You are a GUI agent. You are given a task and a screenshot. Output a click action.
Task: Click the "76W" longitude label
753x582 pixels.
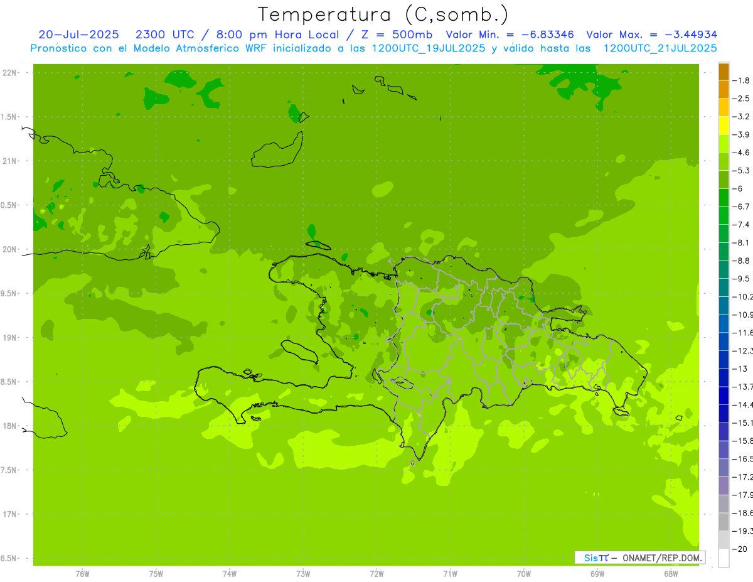(82, 574)
